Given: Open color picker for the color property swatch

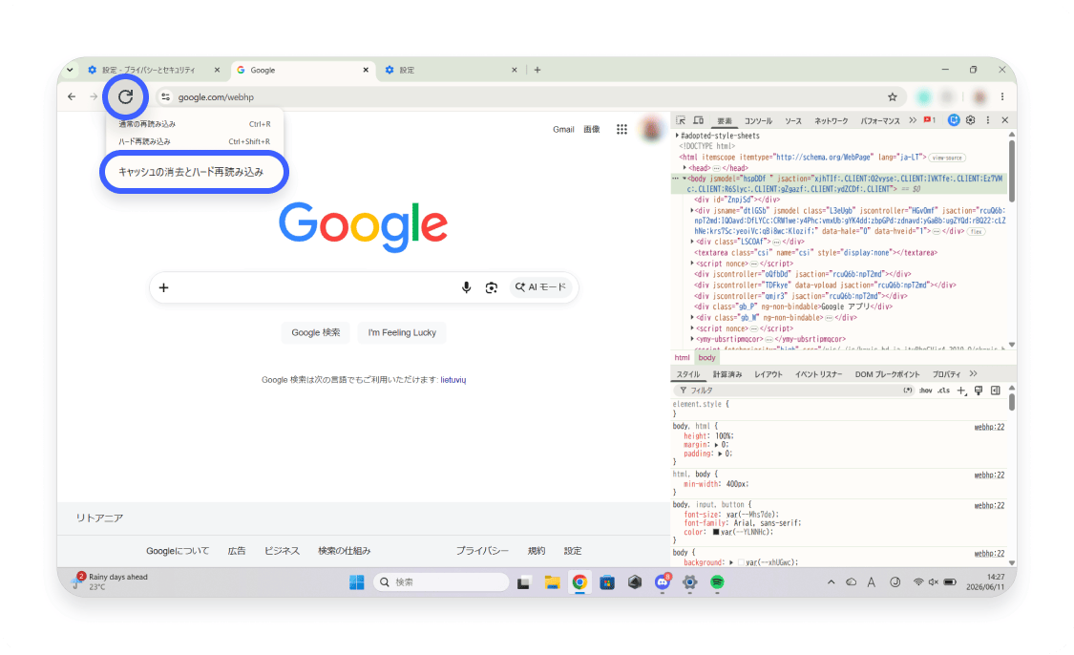Looking at the screenshot, I should coord(716,532).
